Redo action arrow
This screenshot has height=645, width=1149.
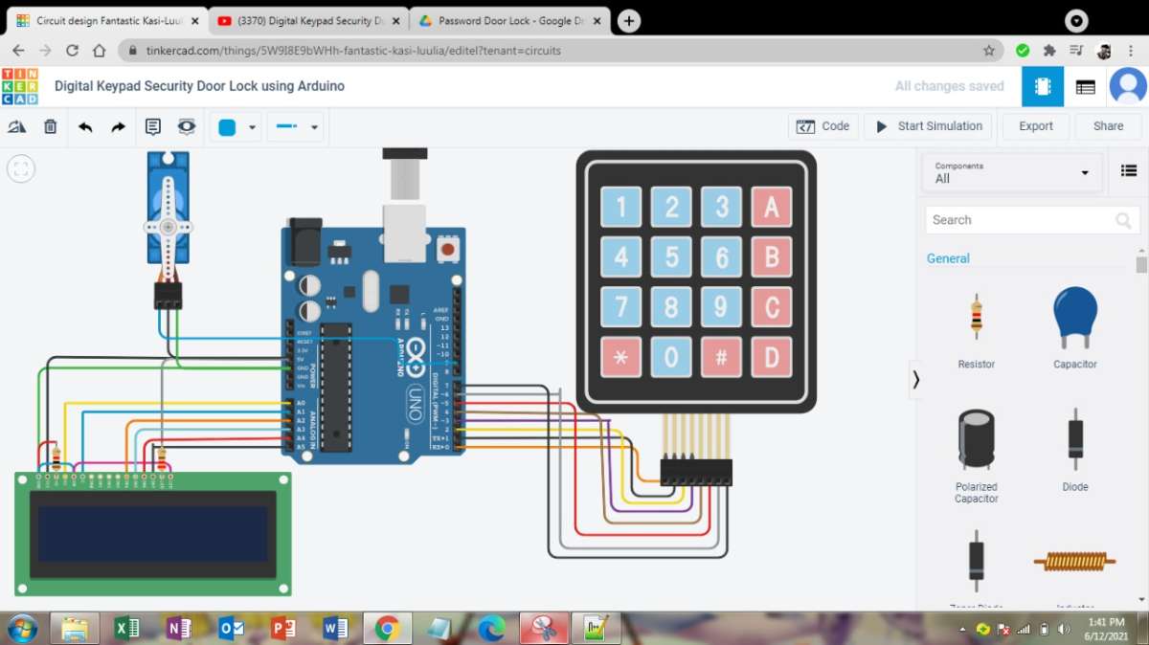click(x=118, y=126)
